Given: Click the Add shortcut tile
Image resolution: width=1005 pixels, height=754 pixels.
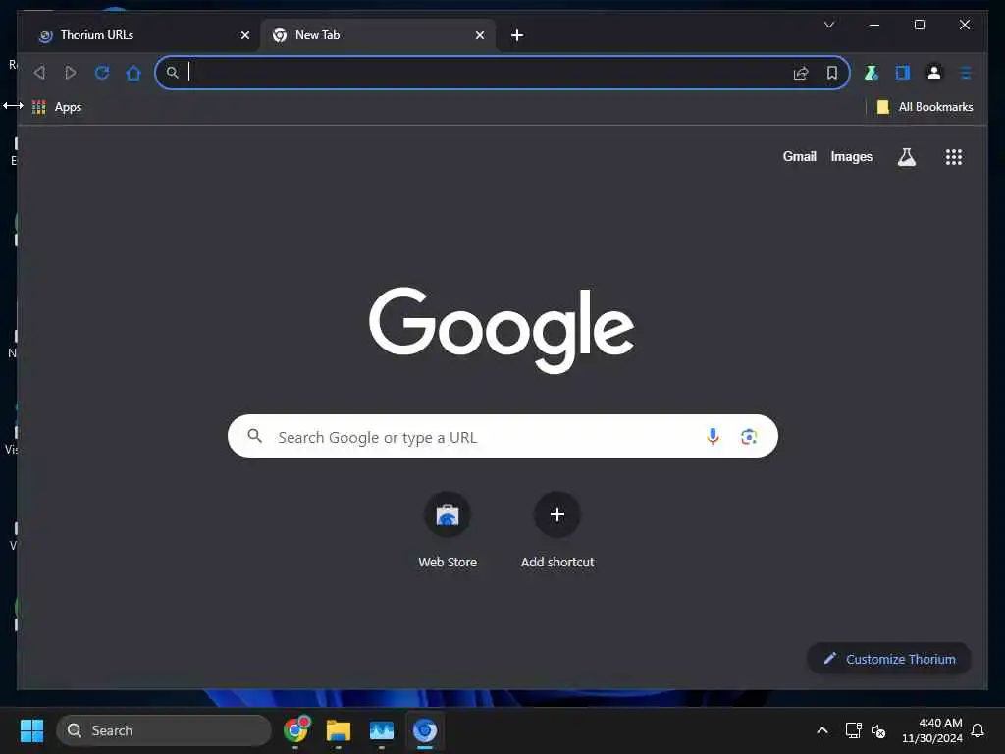Looking at the screenshot, I should tap(557, 531).
